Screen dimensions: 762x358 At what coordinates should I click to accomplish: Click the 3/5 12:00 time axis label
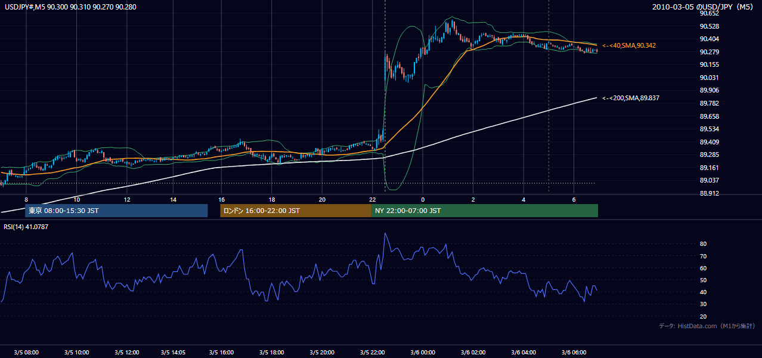click(127, 353)
